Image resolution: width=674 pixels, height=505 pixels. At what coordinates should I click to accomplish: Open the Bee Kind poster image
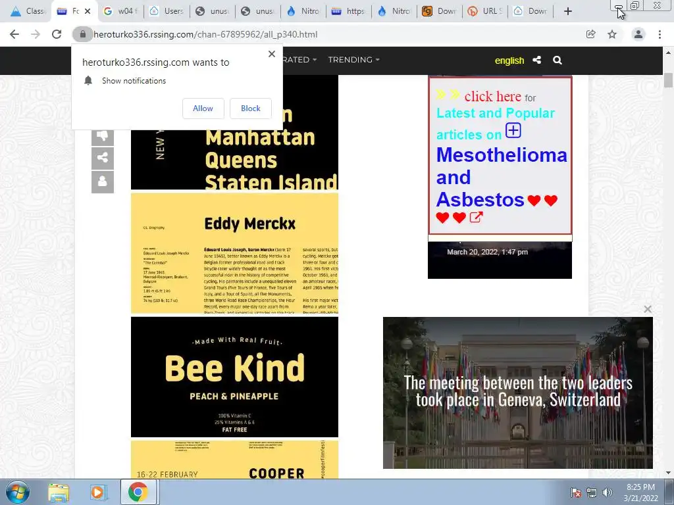(235, 377)
